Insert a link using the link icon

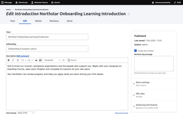point(18,60)
